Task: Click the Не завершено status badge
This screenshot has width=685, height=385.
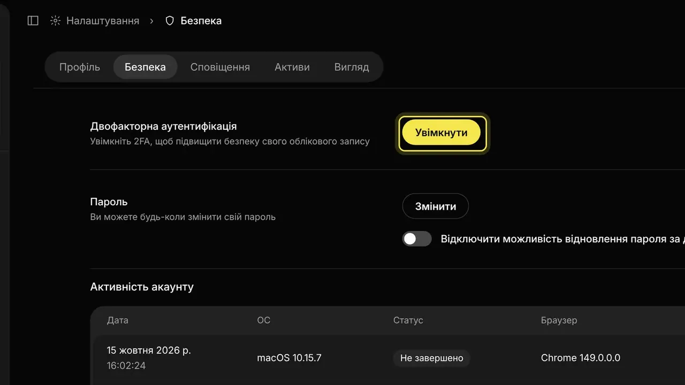Action: point(432,358)
